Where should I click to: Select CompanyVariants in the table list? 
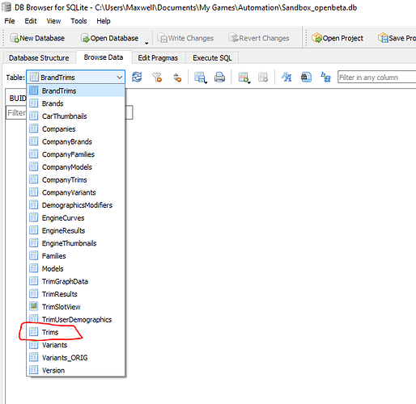pyautogui.click(x=75, y=192)
